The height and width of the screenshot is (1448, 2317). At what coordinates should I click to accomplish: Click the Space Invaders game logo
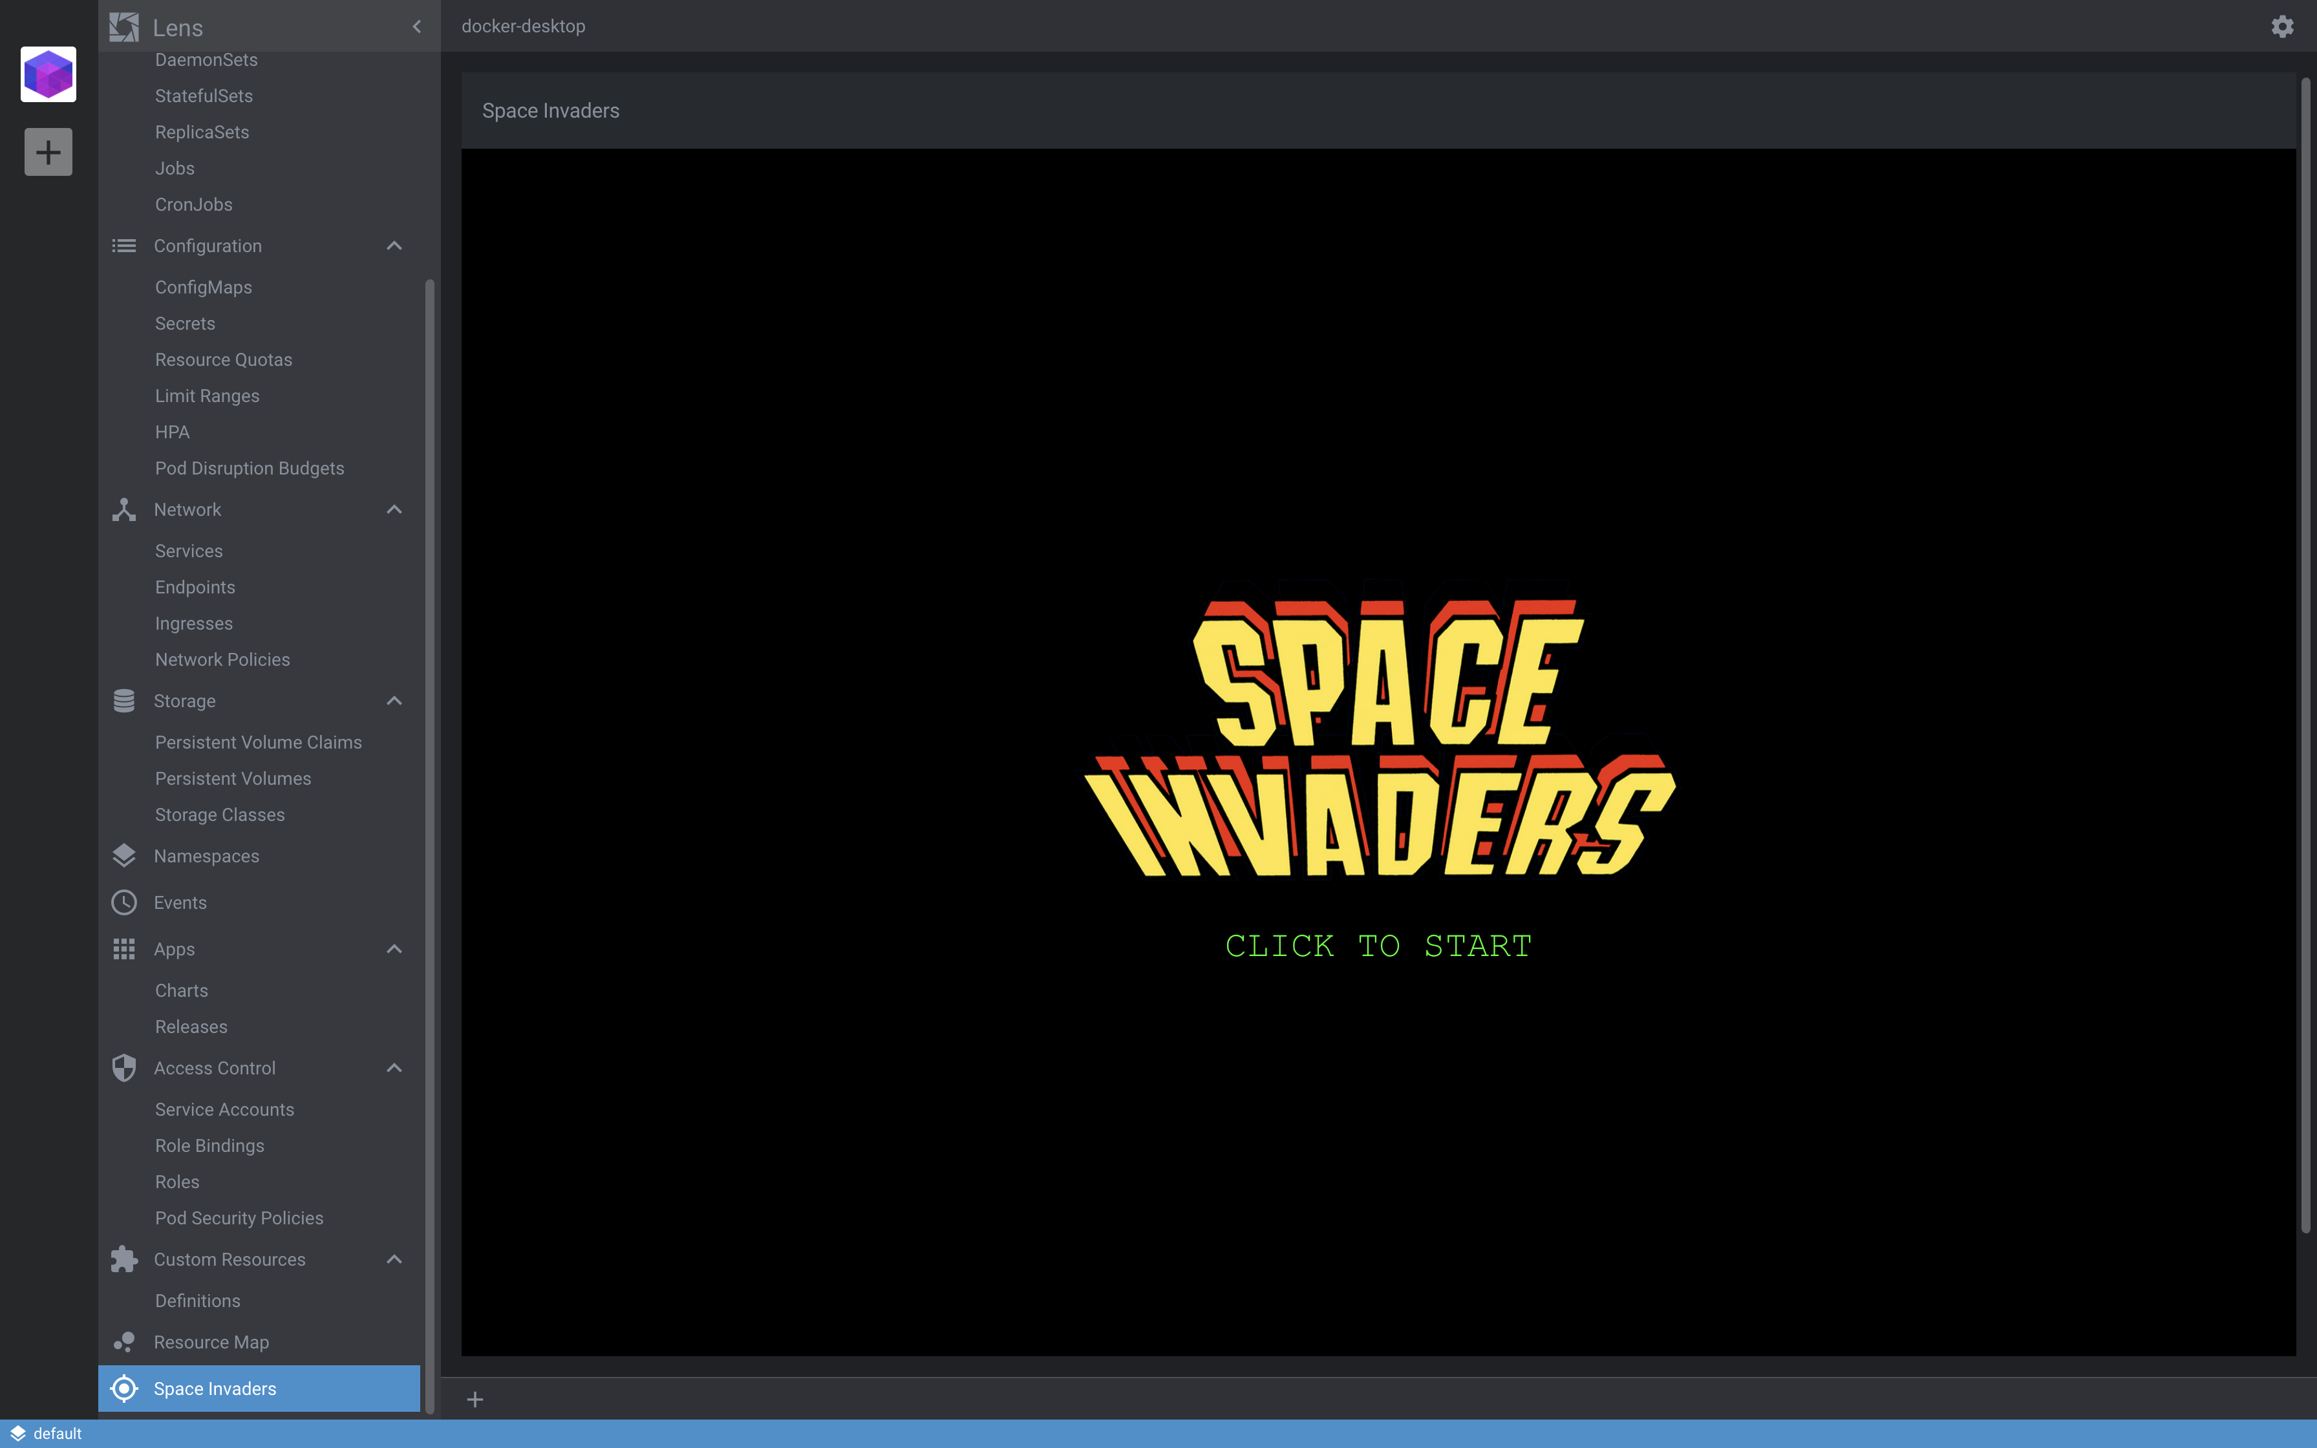pyautogui.click(x=1379, y=736)
